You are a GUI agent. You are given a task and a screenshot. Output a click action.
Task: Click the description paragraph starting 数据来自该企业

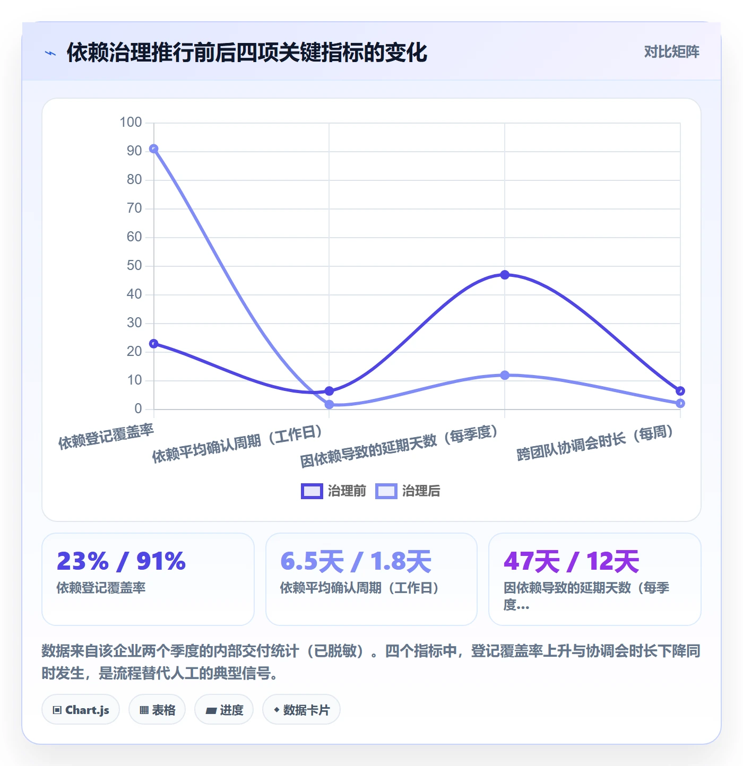click(x=371, y=662)
